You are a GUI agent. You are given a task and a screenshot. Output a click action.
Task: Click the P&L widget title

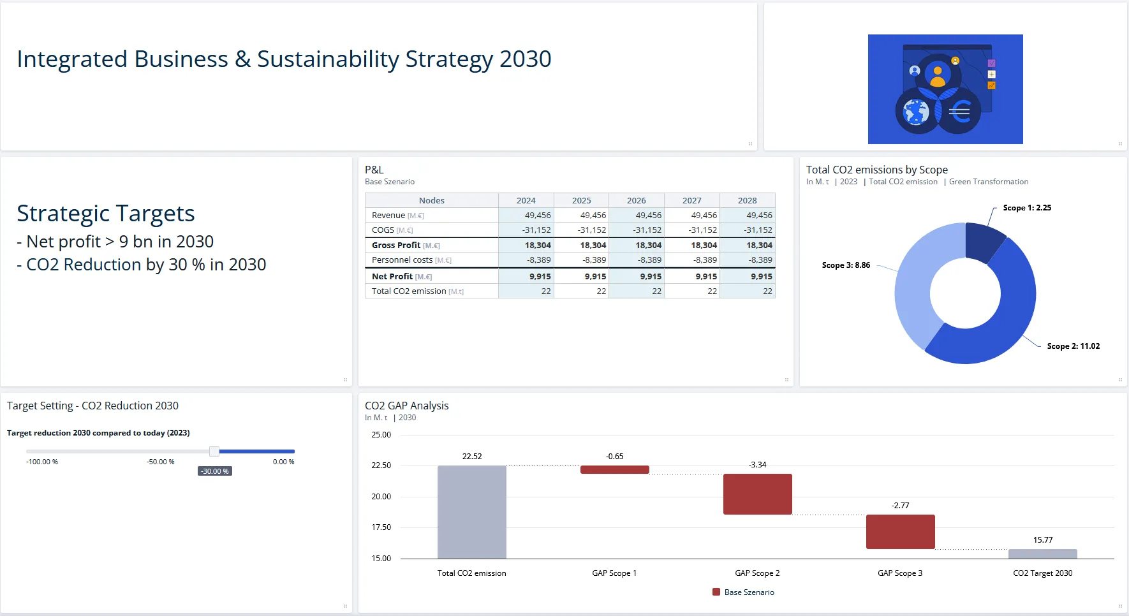(x=374, y=170)
